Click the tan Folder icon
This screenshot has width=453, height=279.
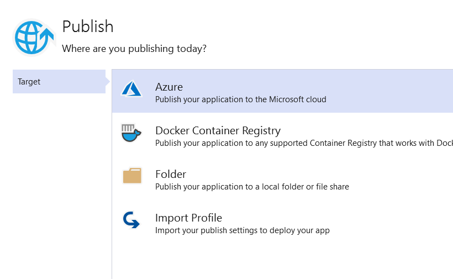(x=132, y=176)
